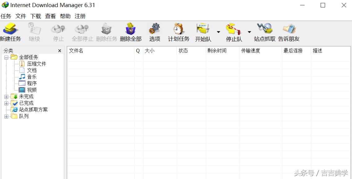352x179 pixels.
Task: Select the 压缩文件 compressed category
Action: click(36, 64)
